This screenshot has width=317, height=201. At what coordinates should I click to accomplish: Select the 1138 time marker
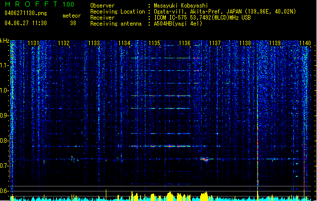click(245, 43)
